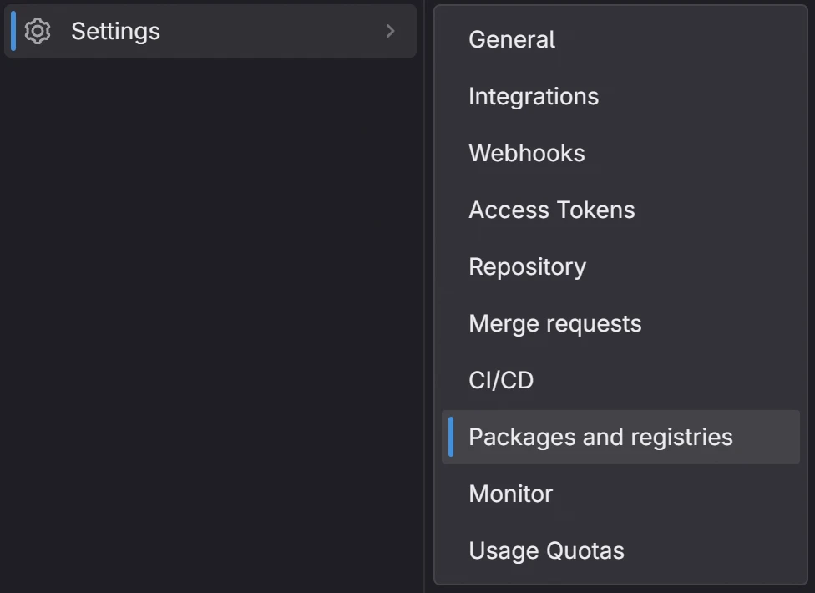Select CI/CD in the settings menu
This screenshot has width=815, height=593.
501,380
